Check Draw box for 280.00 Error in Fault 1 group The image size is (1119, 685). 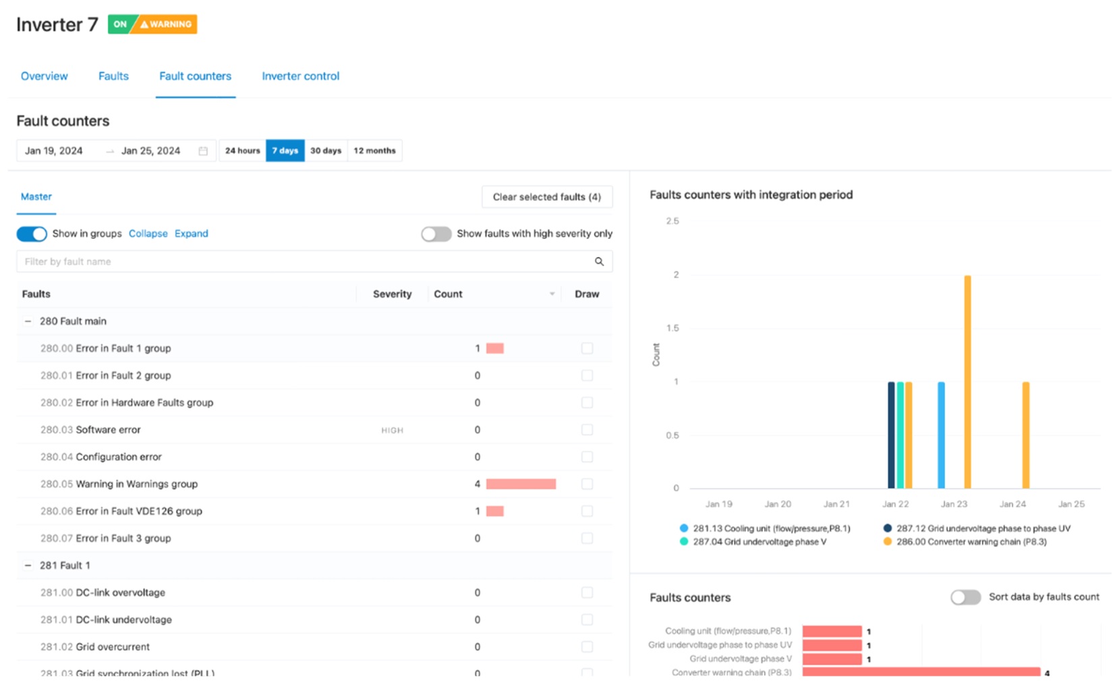(x=587, y=348)
